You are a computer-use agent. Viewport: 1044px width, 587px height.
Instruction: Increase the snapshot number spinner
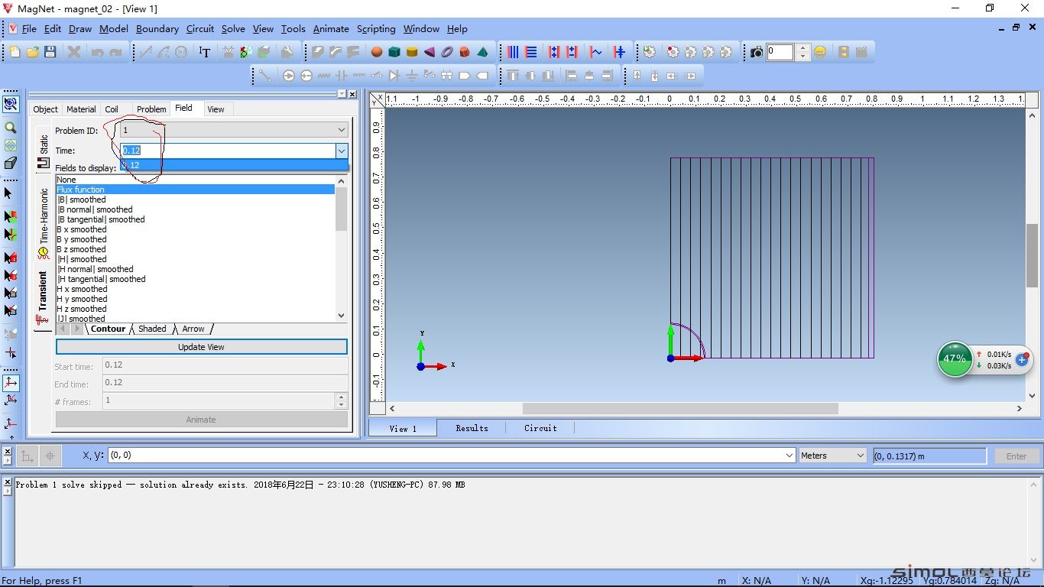click(x=802, y=48)
